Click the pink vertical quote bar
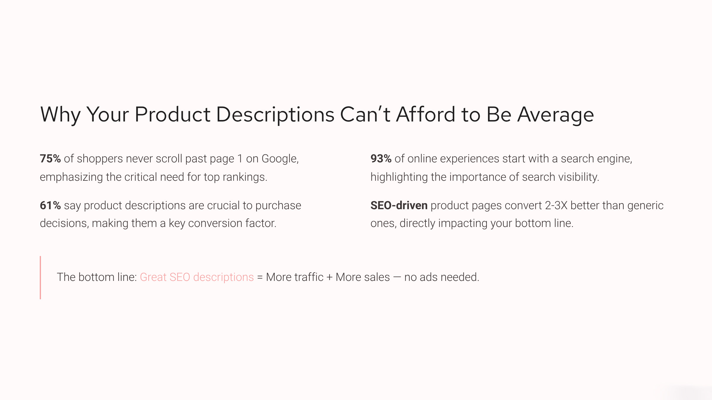This screenshot has width=712, height=400. point(40,277)
